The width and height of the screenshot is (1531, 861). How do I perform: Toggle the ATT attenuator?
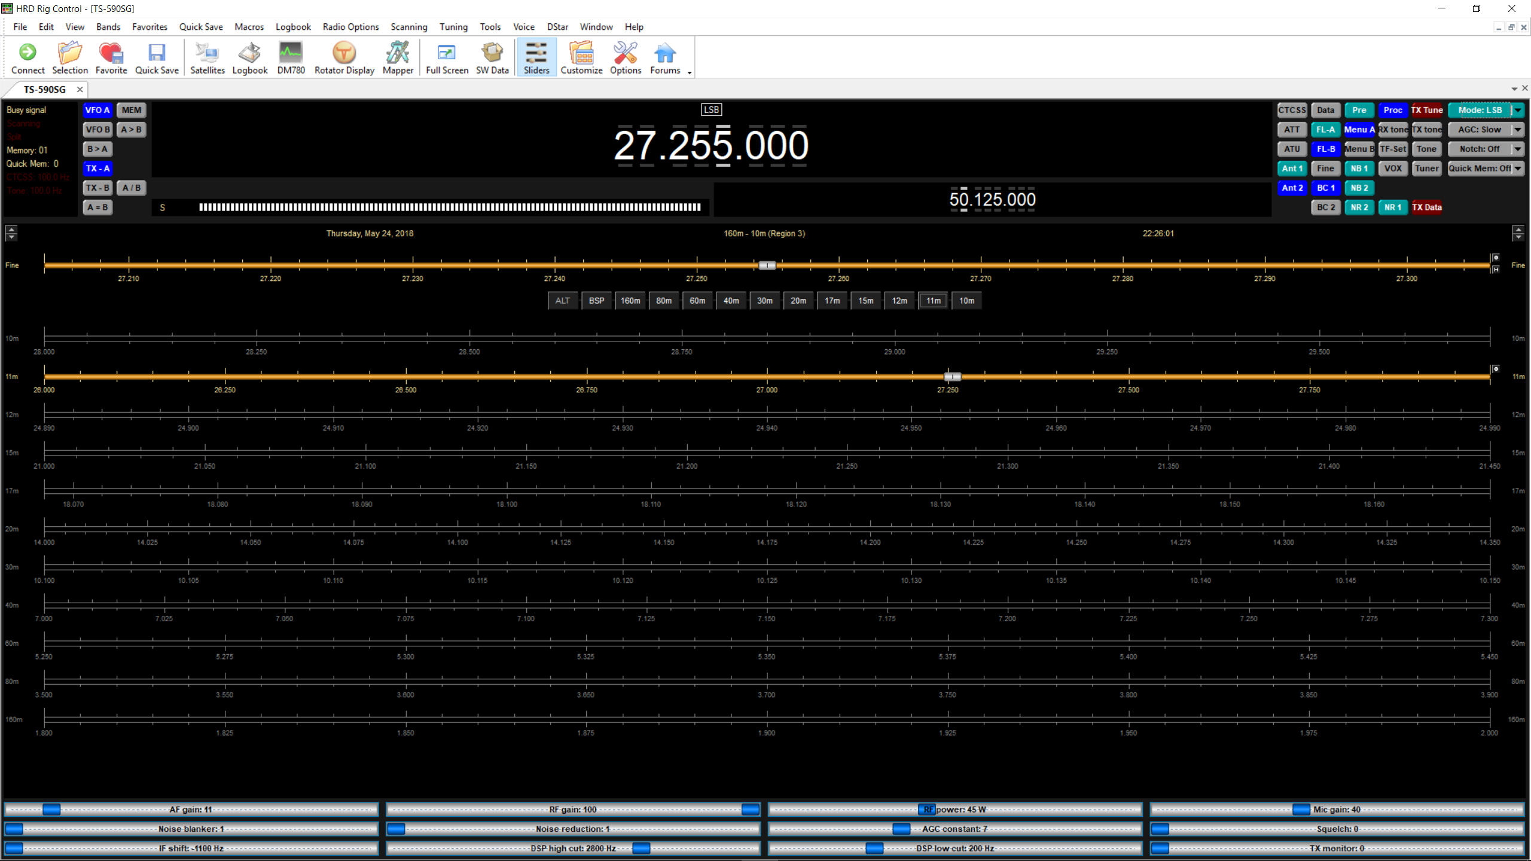tap(1292, 129)
